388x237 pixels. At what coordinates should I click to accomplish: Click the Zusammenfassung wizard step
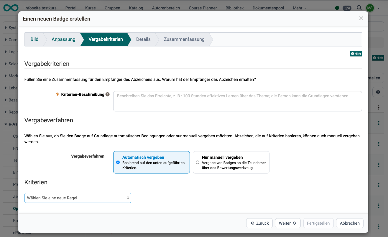pyautogui.click(x=184, y=39)
